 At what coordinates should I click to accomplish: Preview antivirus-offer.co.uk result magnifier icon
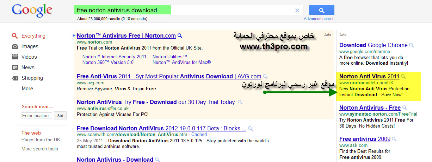tap(240, 102)
